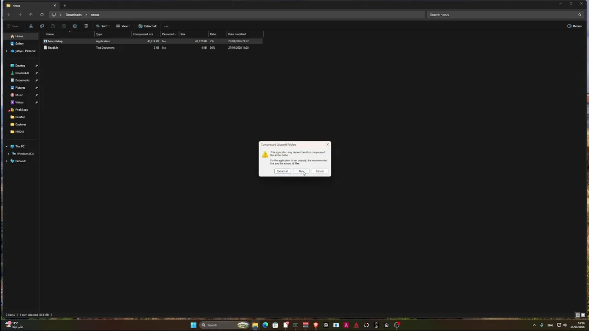Open File Explorer from the taskbar

coord(255,325)
